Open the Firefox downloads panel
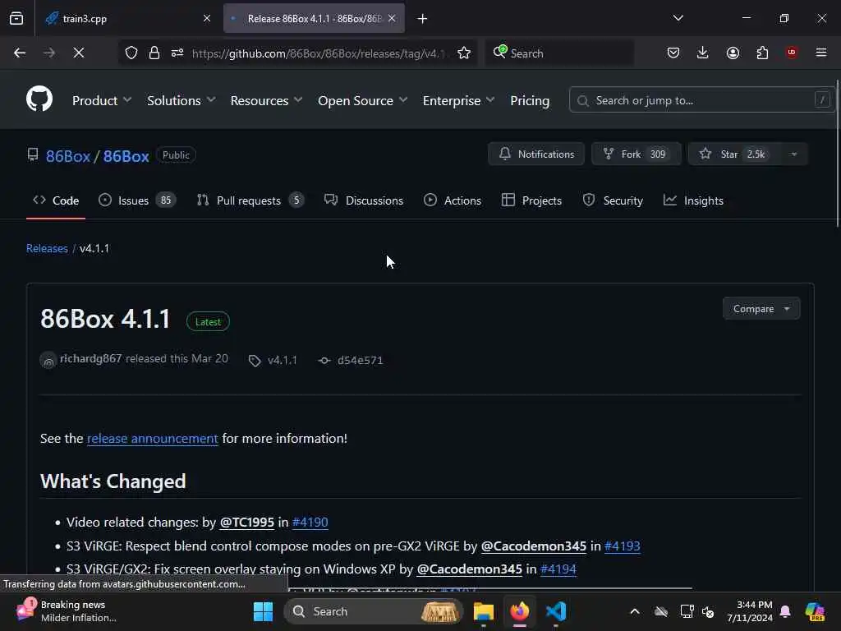The width and height of the screenshot is (841, 631). tap(703, 53)
